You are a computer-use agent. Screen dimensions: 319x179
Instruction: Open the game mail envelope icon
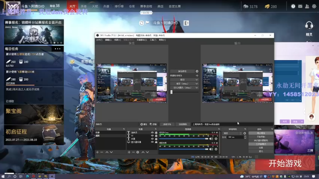point(300,6)
